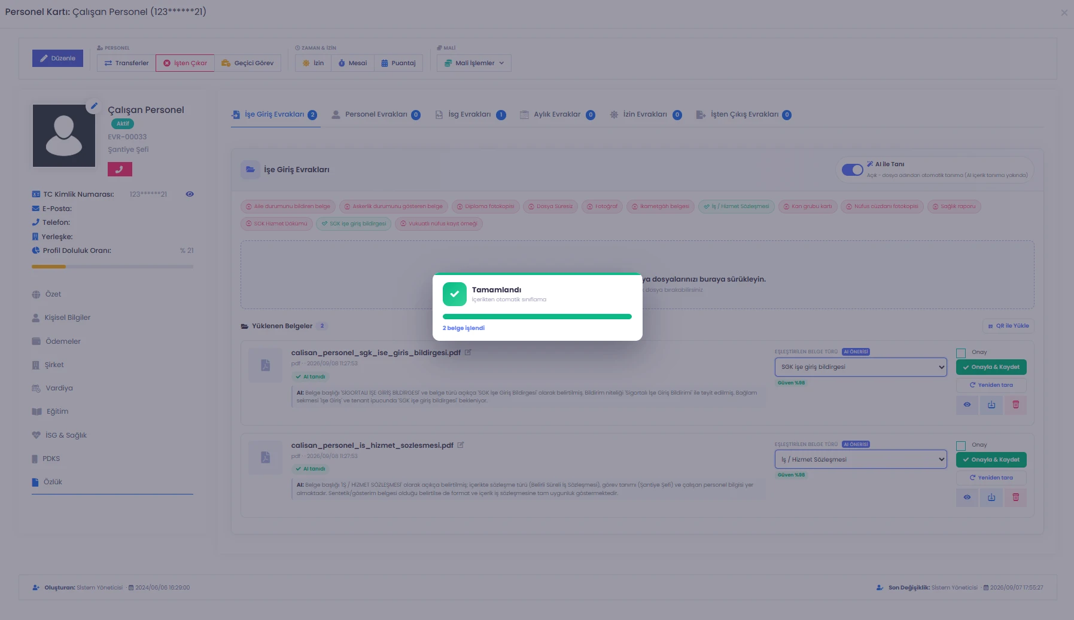The height and width of the screenshot is (620, 1074).
Task: Click the Diploma fotokopisi document chip
Action: [x=486, y=207]
